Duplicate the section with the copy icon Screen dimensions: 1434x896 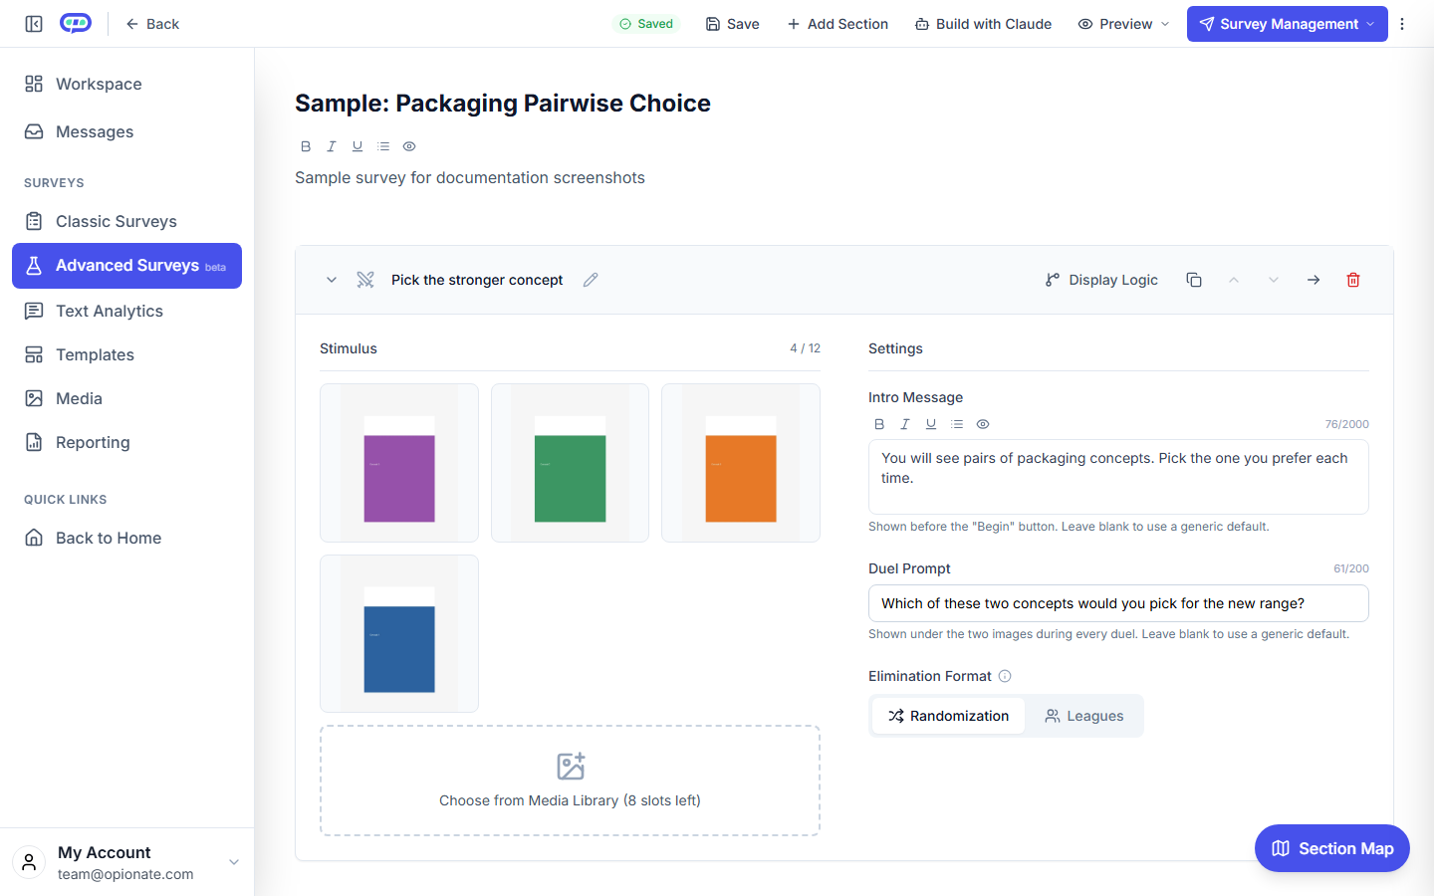coord(1194,280)
